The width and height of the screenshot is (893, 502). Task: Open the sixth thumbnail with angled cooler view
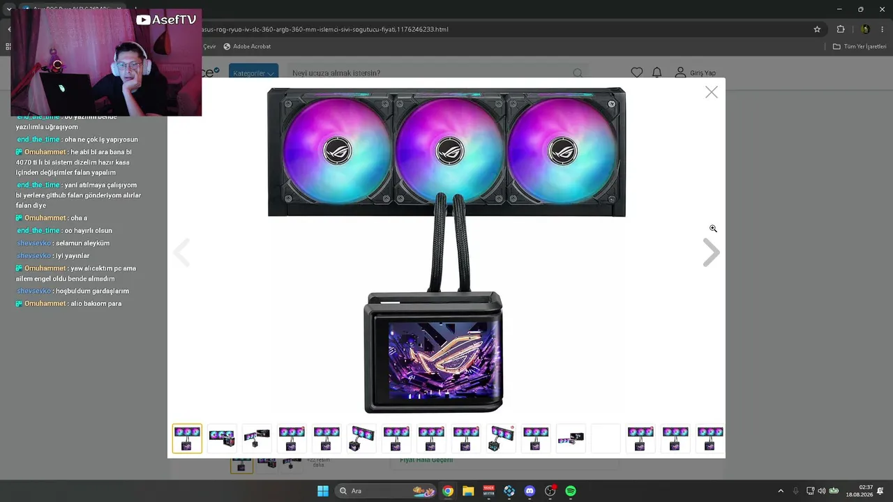pos(361,439)
